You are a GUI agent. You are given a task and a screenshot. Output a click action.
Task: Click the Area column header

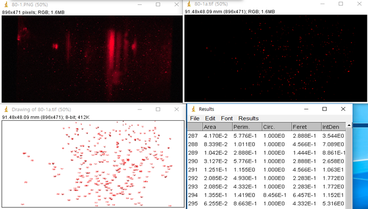coord(218,127)
